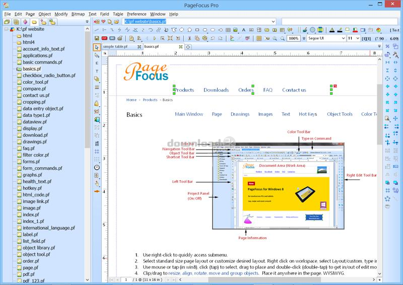Open the project panel options dropdown arrow
Screen dimensions: 403x285
point(87,22)
